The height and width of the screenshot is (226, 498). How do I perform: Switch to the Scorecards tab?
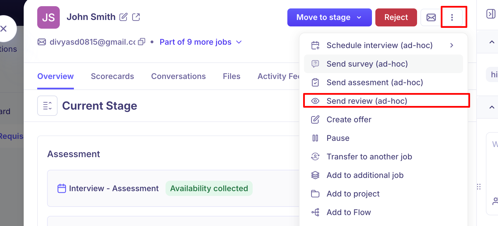[x=112, y=76]
